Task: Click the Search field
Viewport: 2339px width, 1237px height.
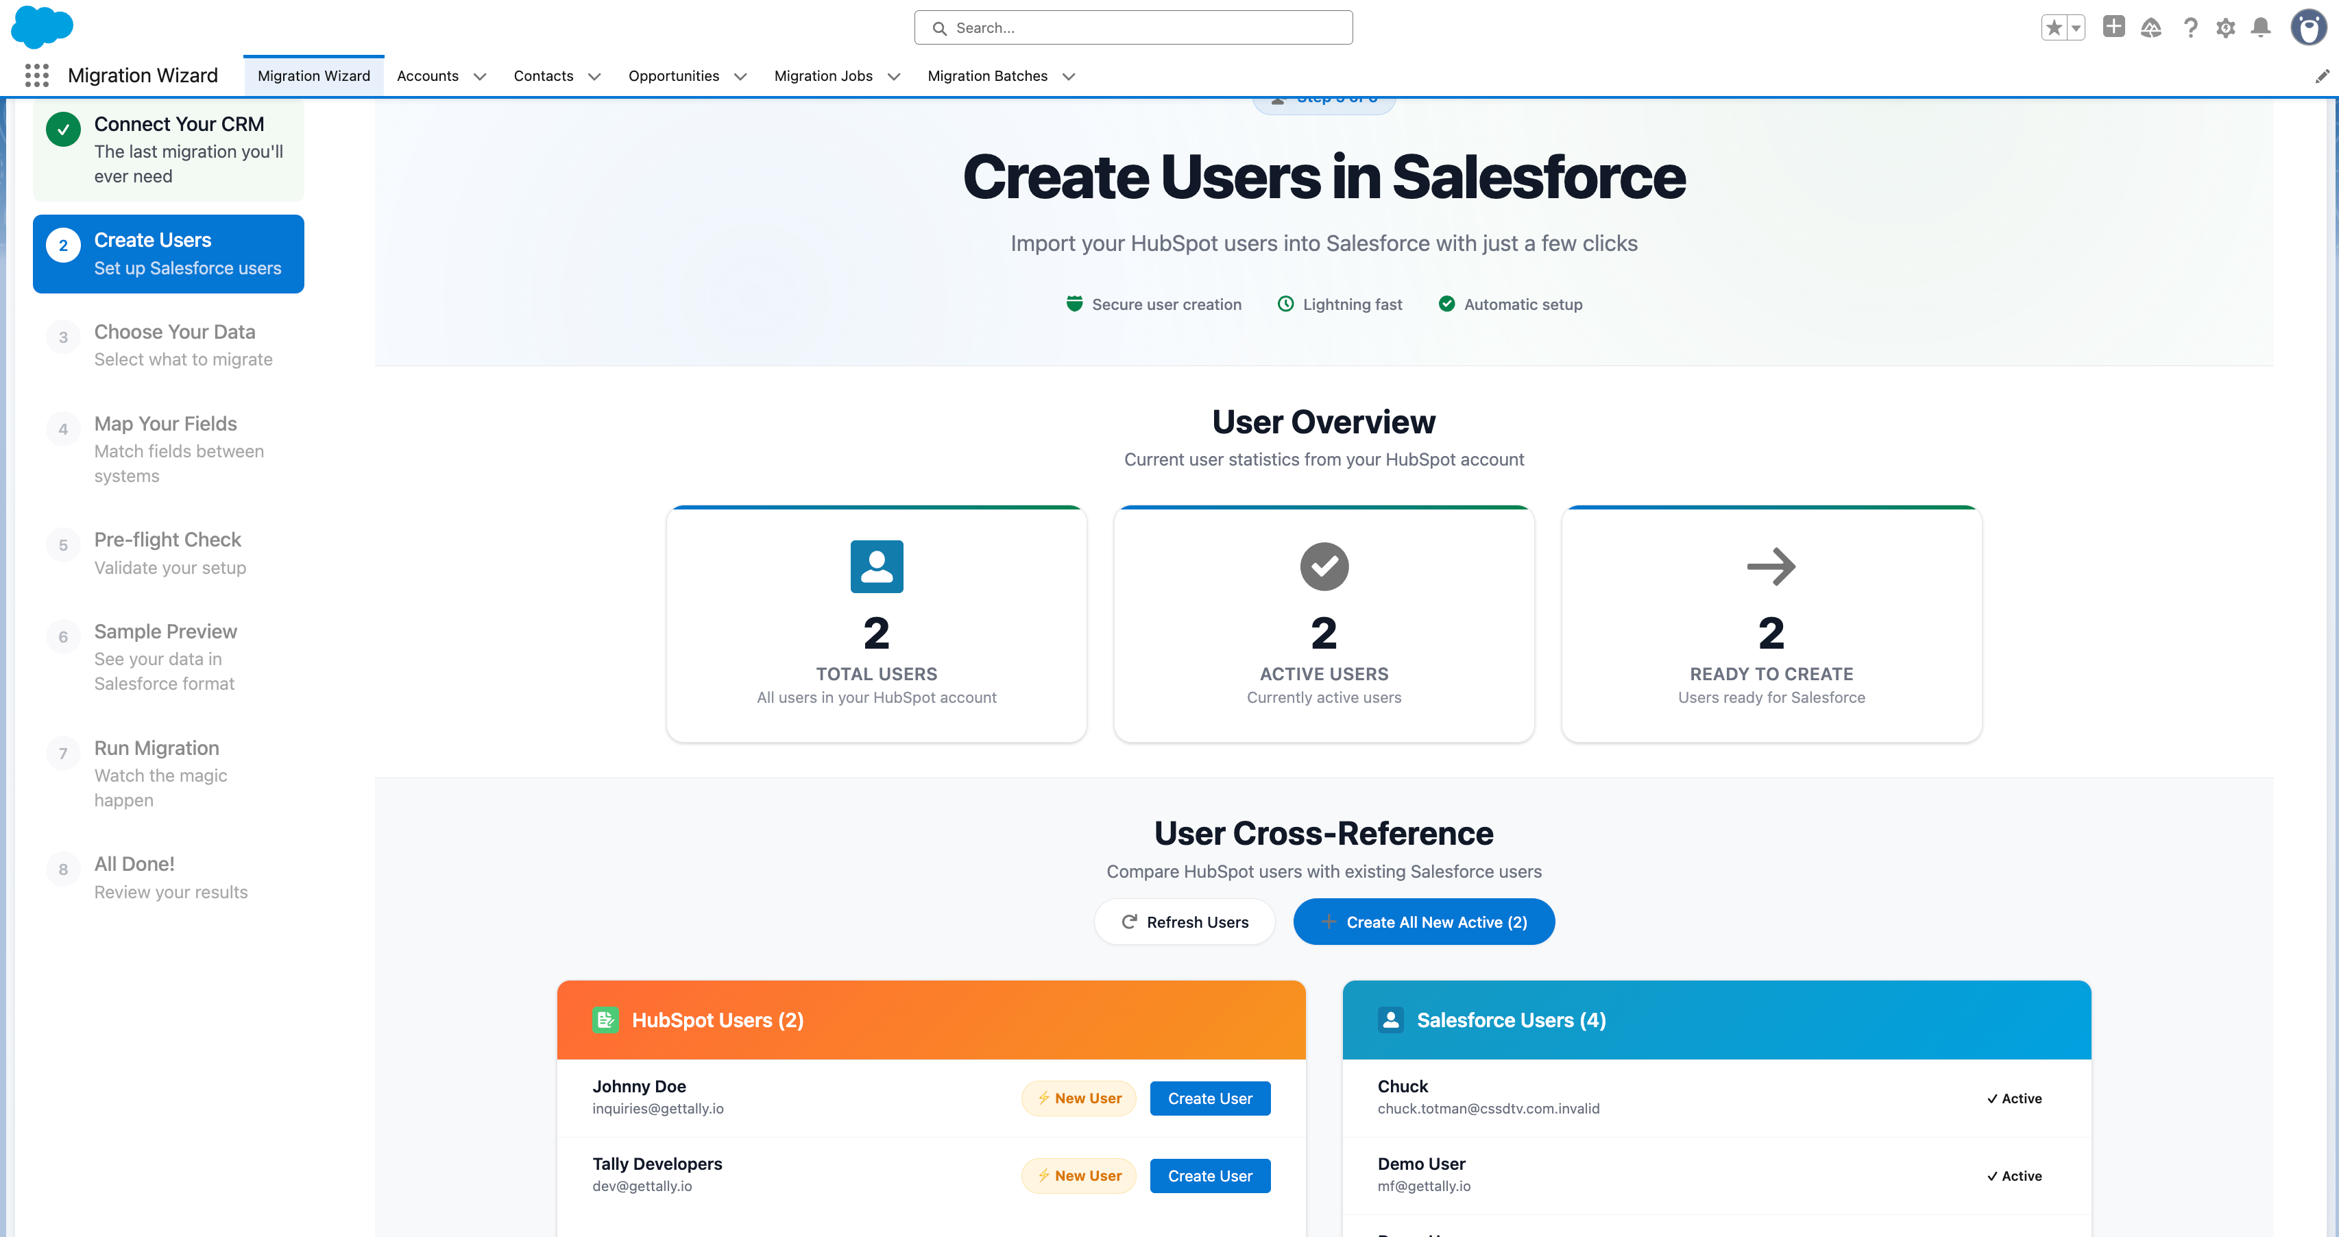Action: pyautogui.click(x=1132, y=27)
